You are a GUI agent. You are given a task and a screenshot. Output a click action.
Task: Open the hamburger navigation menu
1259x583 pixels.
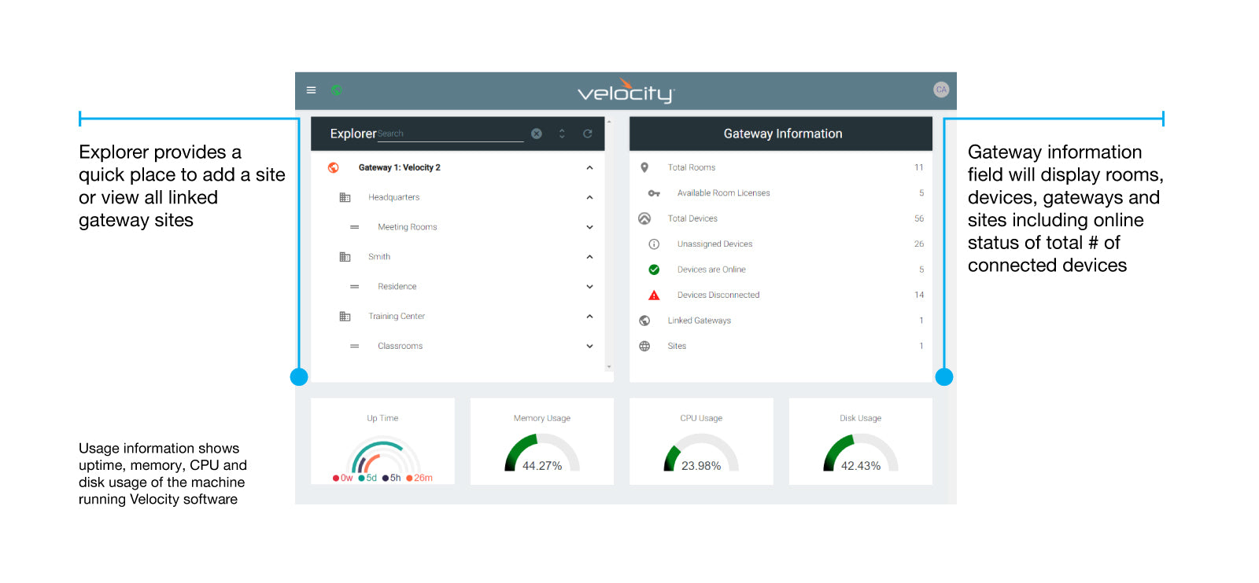click(312, 90)
